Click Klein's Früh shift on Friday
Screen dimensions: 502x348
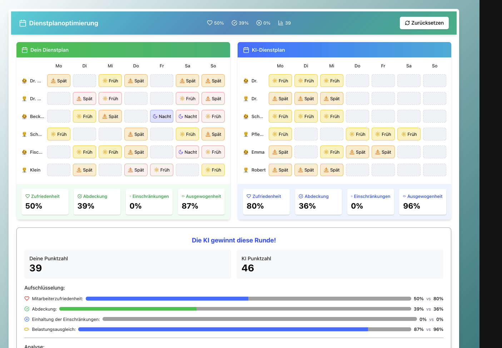point(161,170)
